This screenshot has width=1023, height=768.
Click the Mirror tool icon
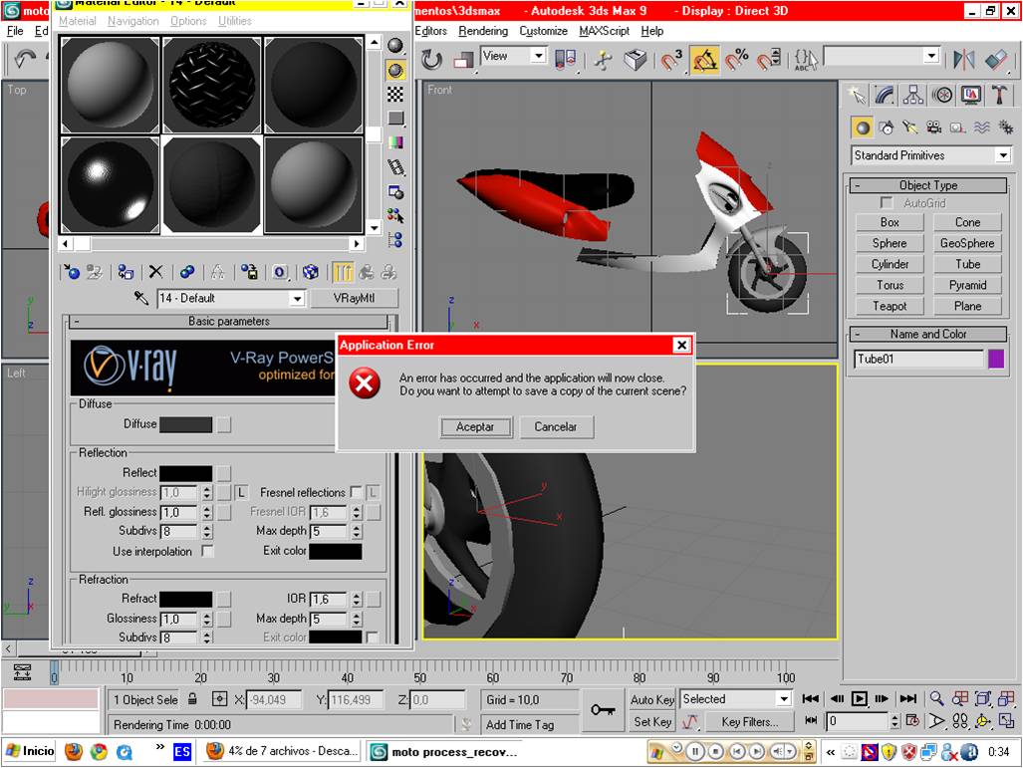[963, 60]
